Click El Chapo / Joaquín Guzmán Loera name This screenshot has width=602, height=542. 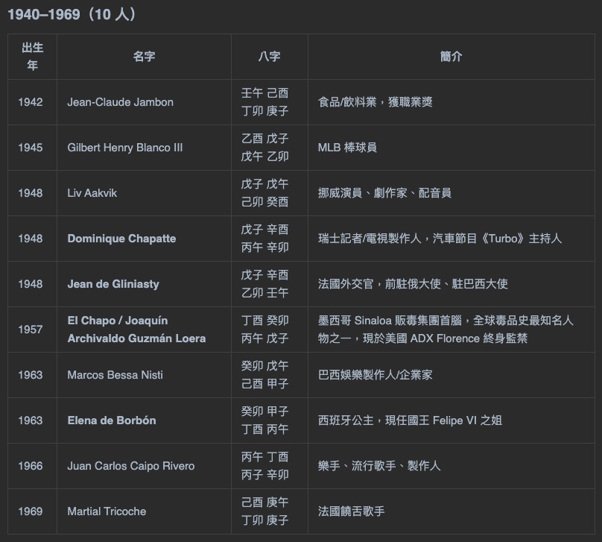pos(136,330)
